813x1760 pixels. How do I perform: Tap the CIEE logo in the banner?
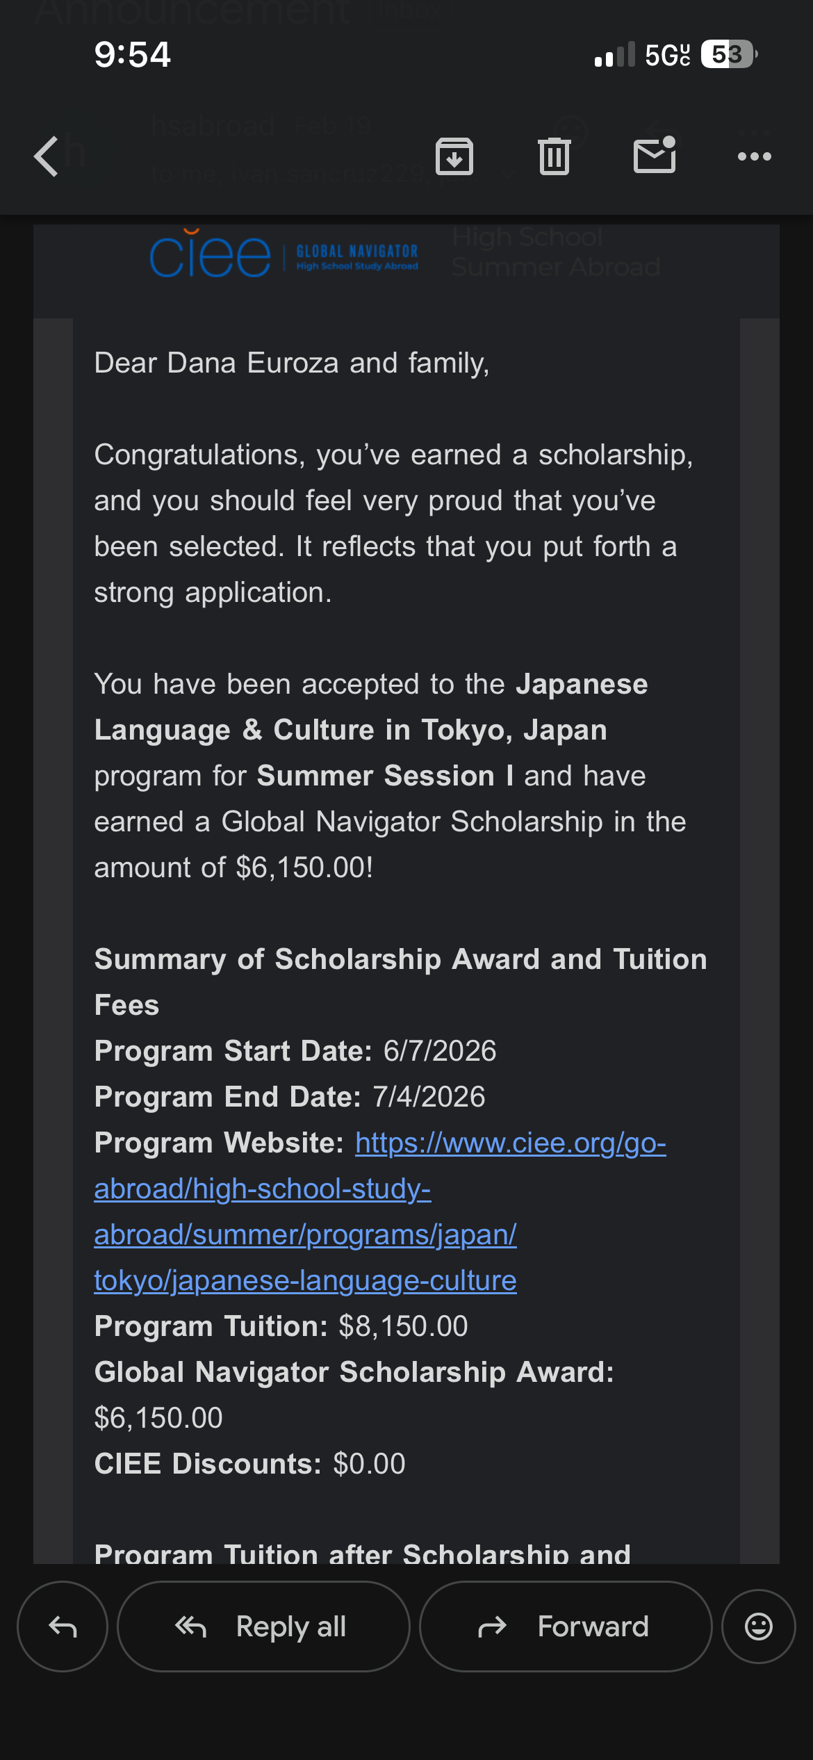coord(210,254)
